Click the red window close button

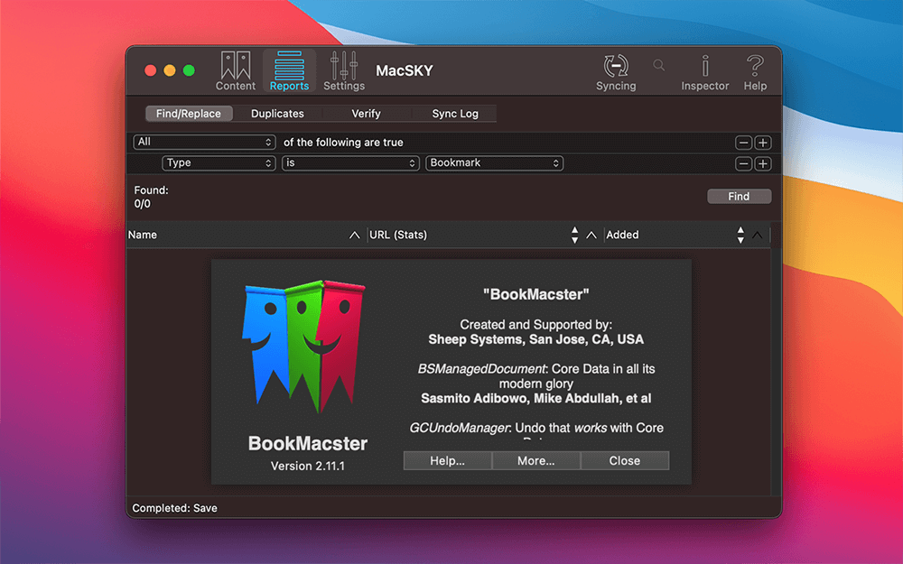click(150, 70)
